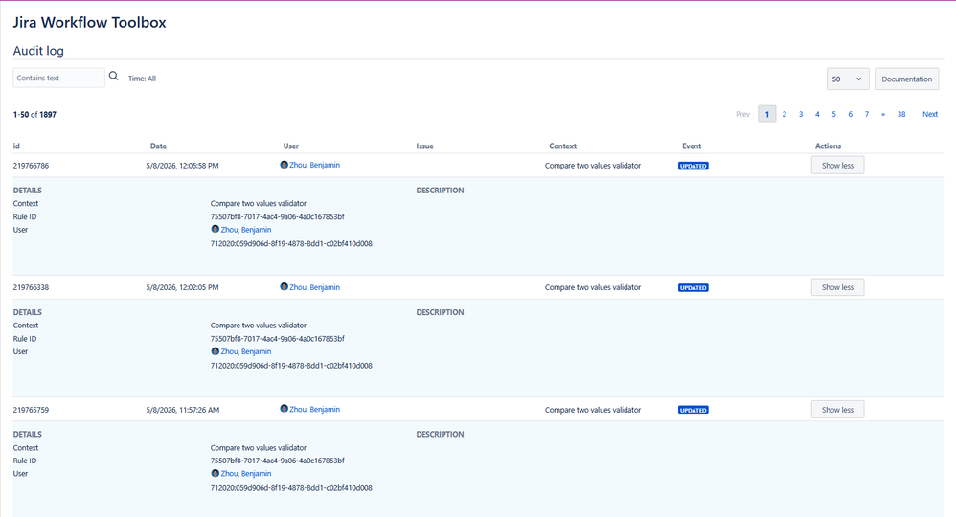
Task: Click the User column header
Action: tap(291, 146)
